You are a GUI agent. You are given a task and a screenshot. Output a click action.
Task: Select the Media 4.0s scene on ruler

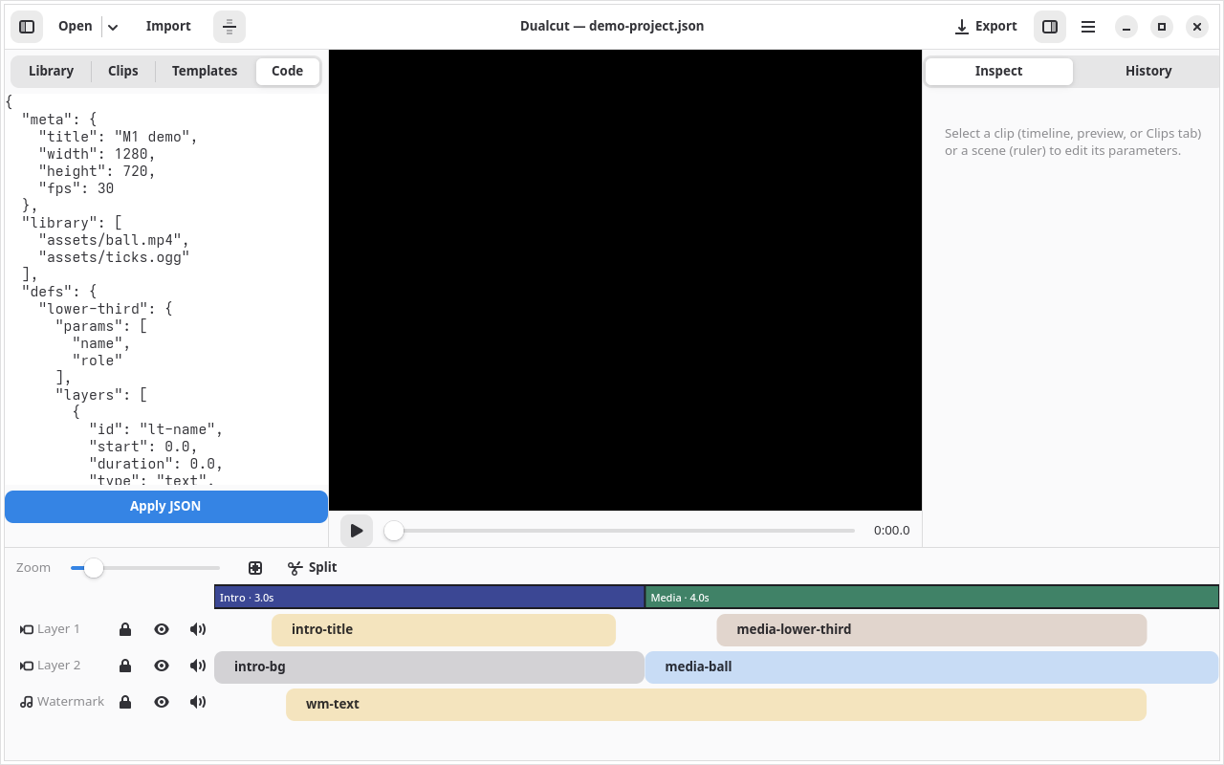click(x=932, y=598)
